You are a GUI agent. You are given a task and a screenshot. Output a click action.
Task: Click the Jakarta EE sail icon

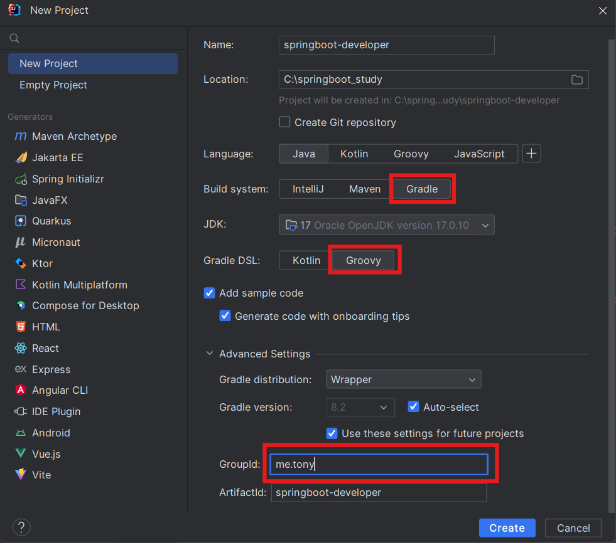(21, 157)
